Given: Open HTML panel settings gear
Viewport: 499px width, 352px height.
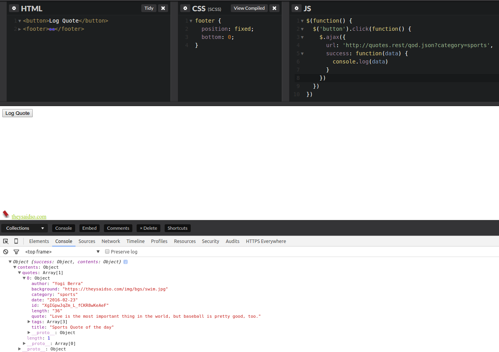Looking at the screenshot, I should [x=14, y=9].
